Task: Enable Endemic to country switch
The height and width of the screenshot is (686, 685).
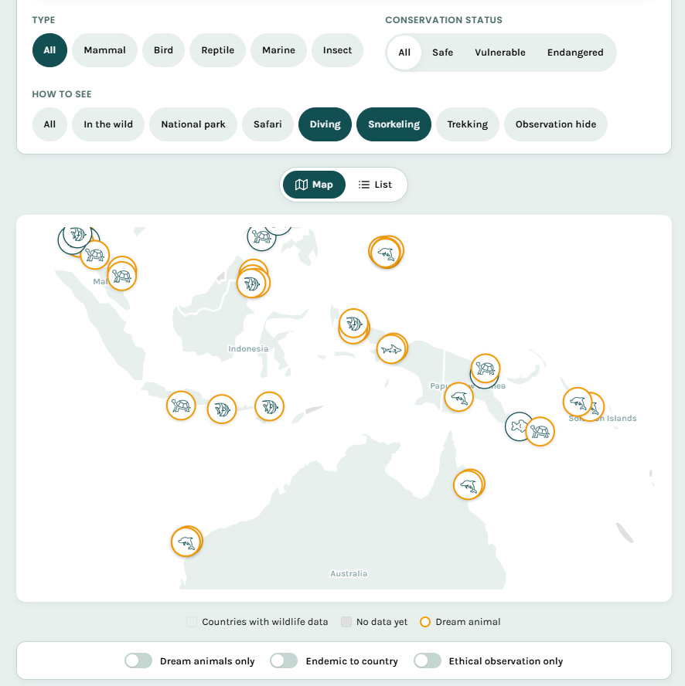Action: (x=284, y=661)
